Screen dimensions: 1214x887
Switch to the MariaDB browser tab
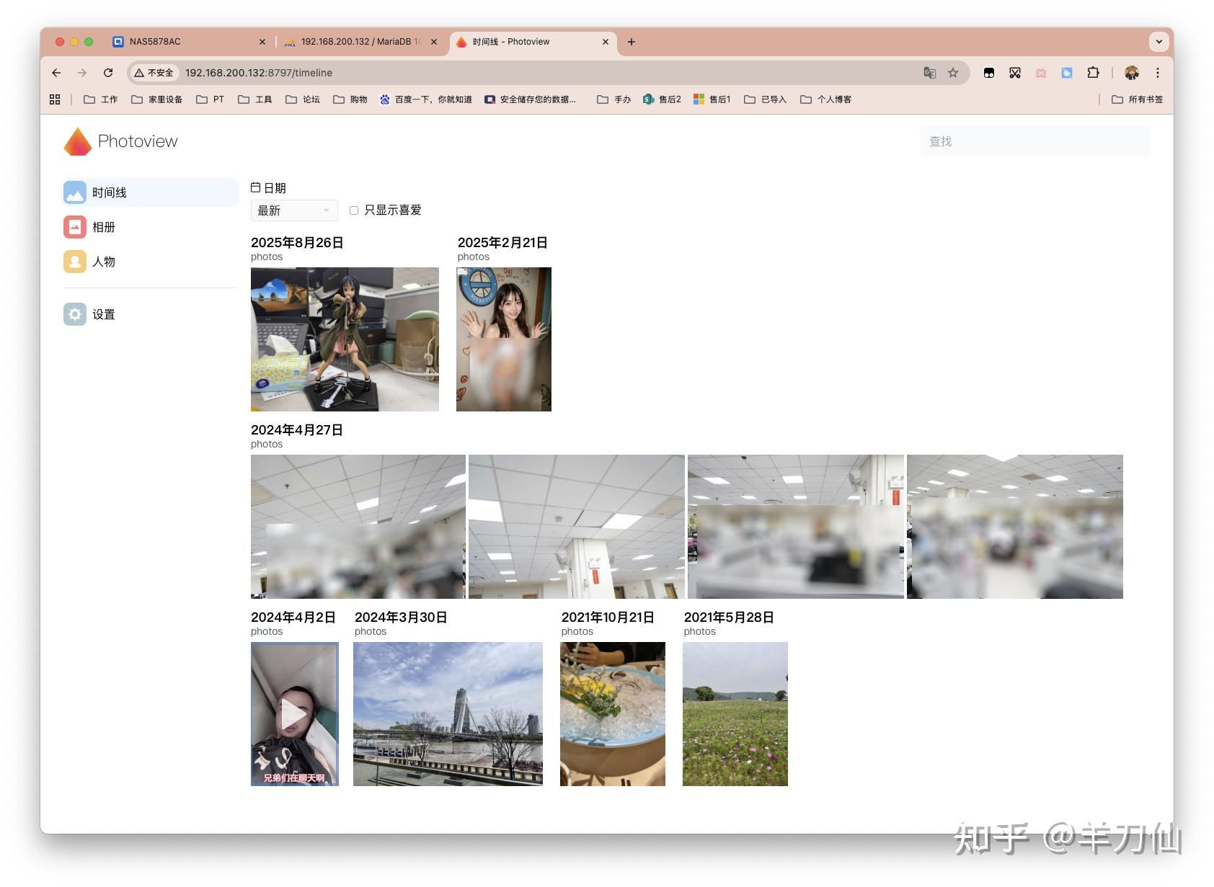(355, 41)
